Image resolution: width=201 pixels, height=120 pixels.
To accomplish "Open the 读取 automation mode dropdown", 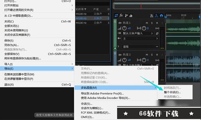I will 141,47.
